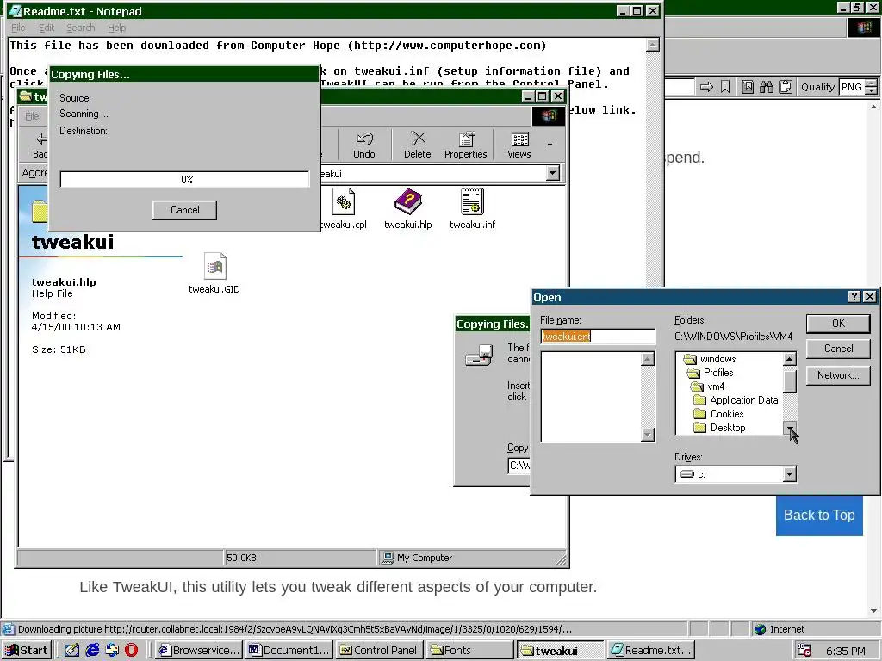Click the binoculars find icon

(x=766, y=87)
